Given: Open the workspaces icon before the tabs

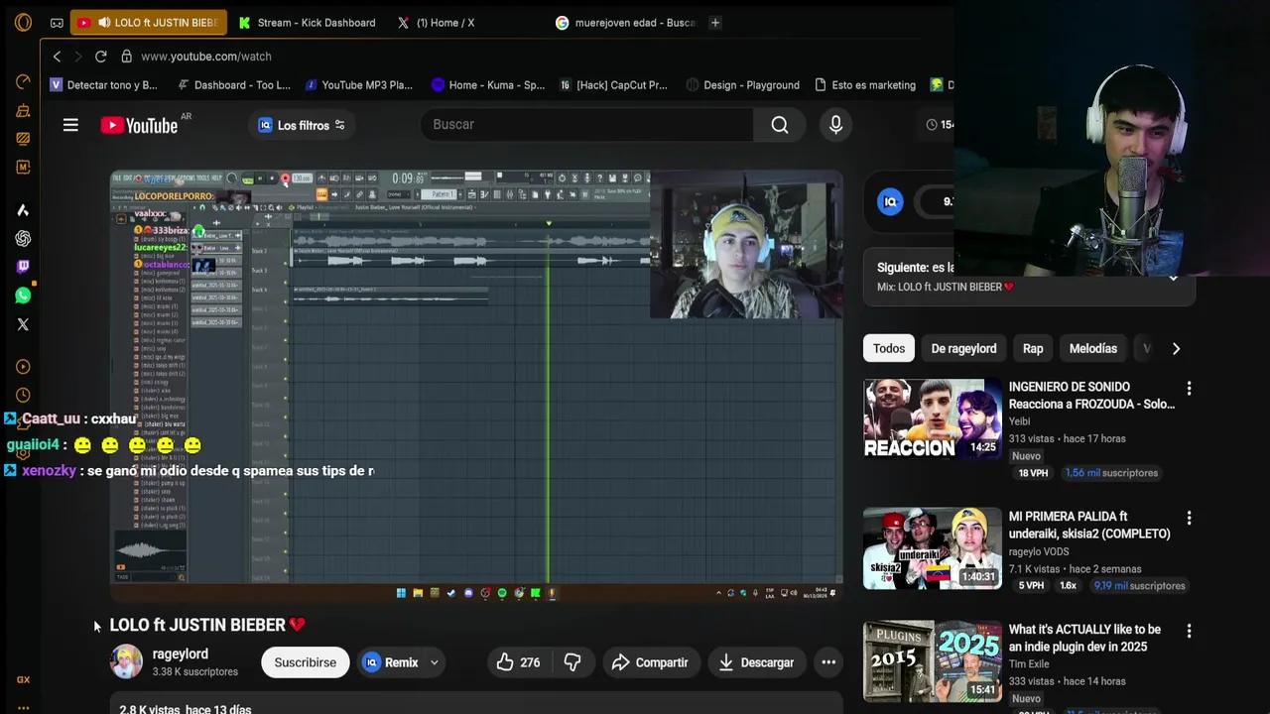Looking at the screenshot, I should [x=57, y=23].
